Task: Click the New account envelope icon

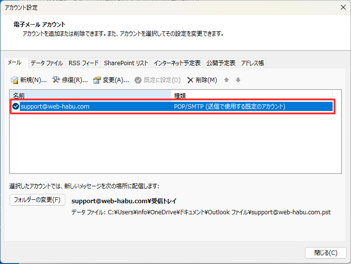Action: click(15, 80)
